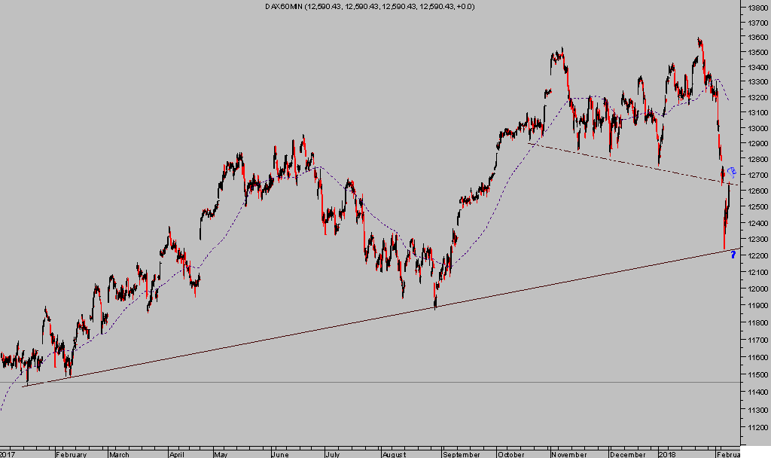The height and width of the screenshot is (458, 771).
Task: Select the blue handwritten scribble near 12700
Action: [x=731, y=173]
